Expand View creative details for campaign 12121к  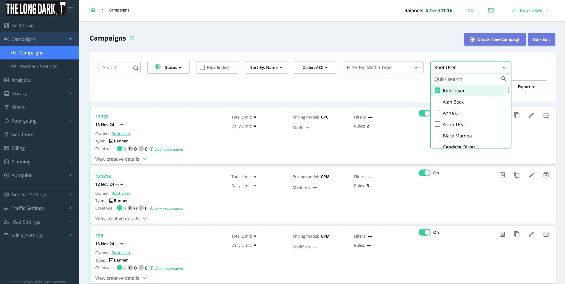point(121,218)
